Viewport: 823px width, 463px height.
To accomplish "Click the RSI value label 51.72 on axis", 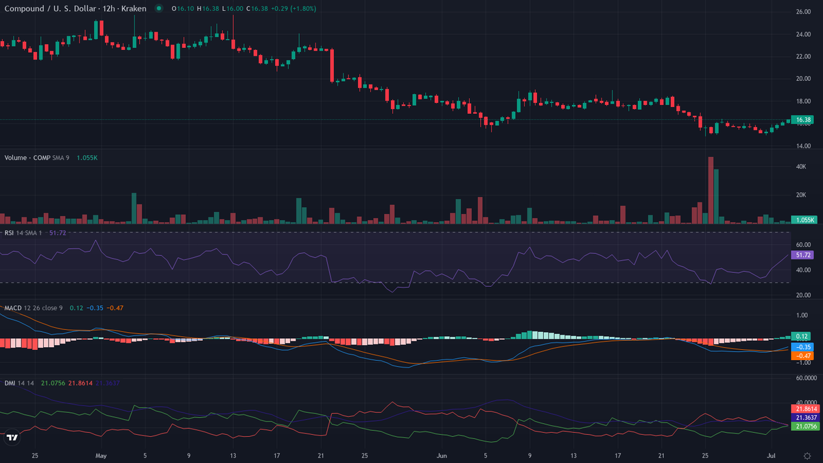I will pos(802,254).
